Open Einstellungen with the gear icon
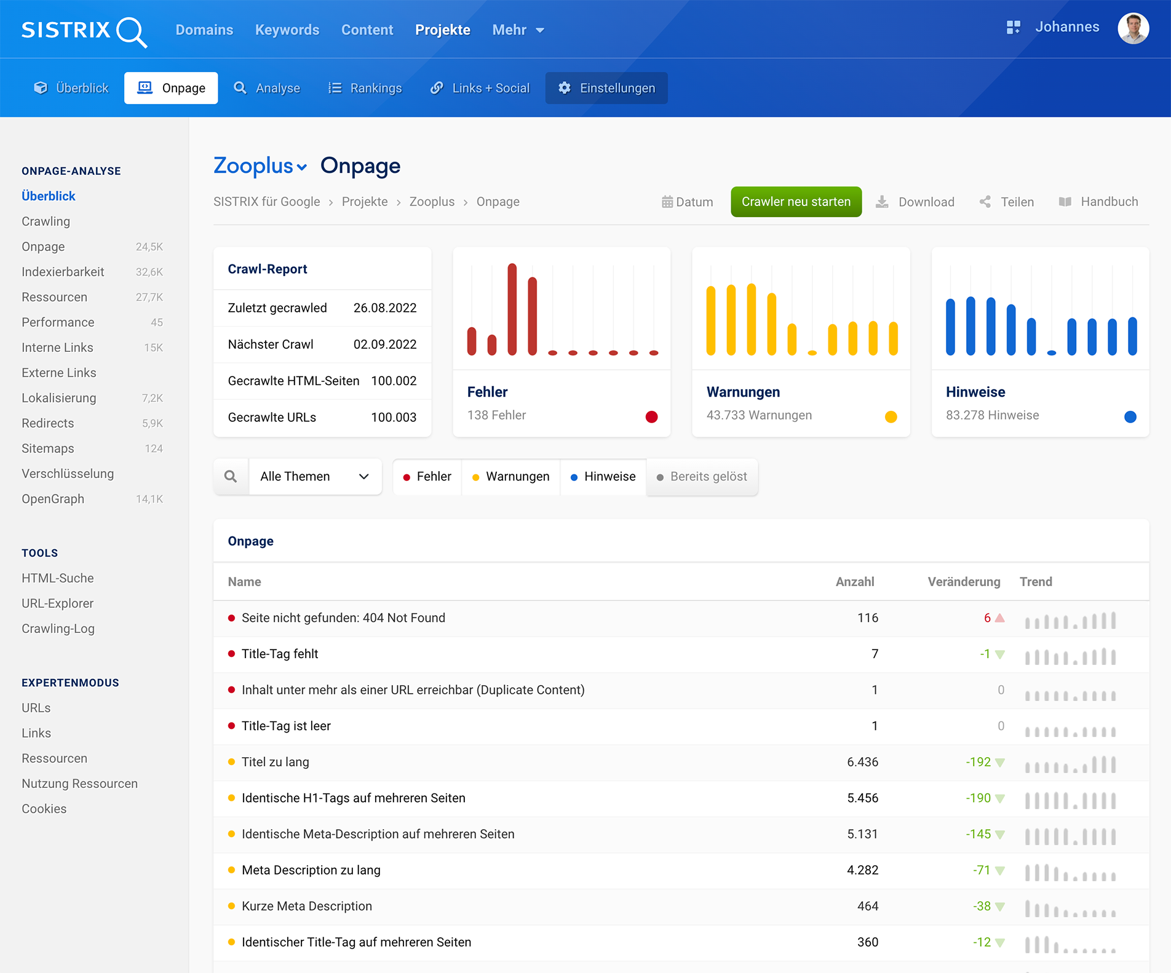This screenshot has height=973, width=1171. pyautogui.click(x=565, y=88)
